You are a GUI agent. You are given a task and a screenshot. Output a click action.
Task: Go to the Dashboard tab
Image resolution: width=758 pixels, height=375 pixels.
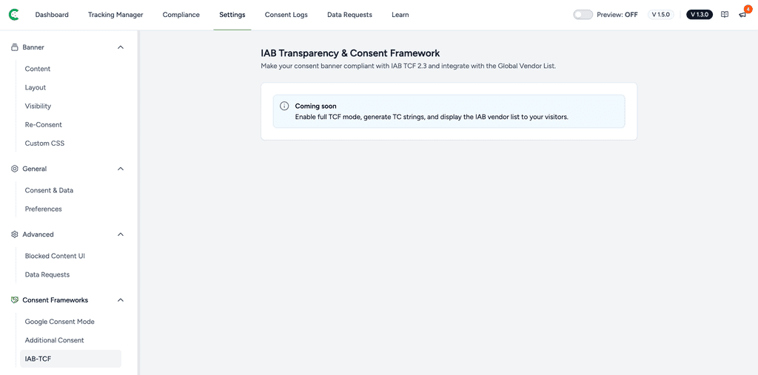point(52,15)
